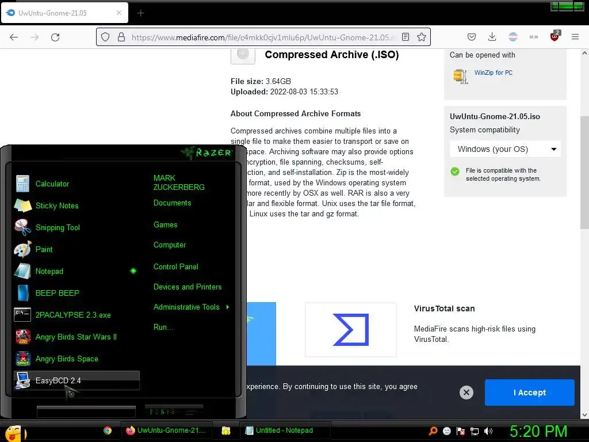This screenshot has width=589, height=442.
Task: Click the Start button smiley icon
Action: [15, 433]
